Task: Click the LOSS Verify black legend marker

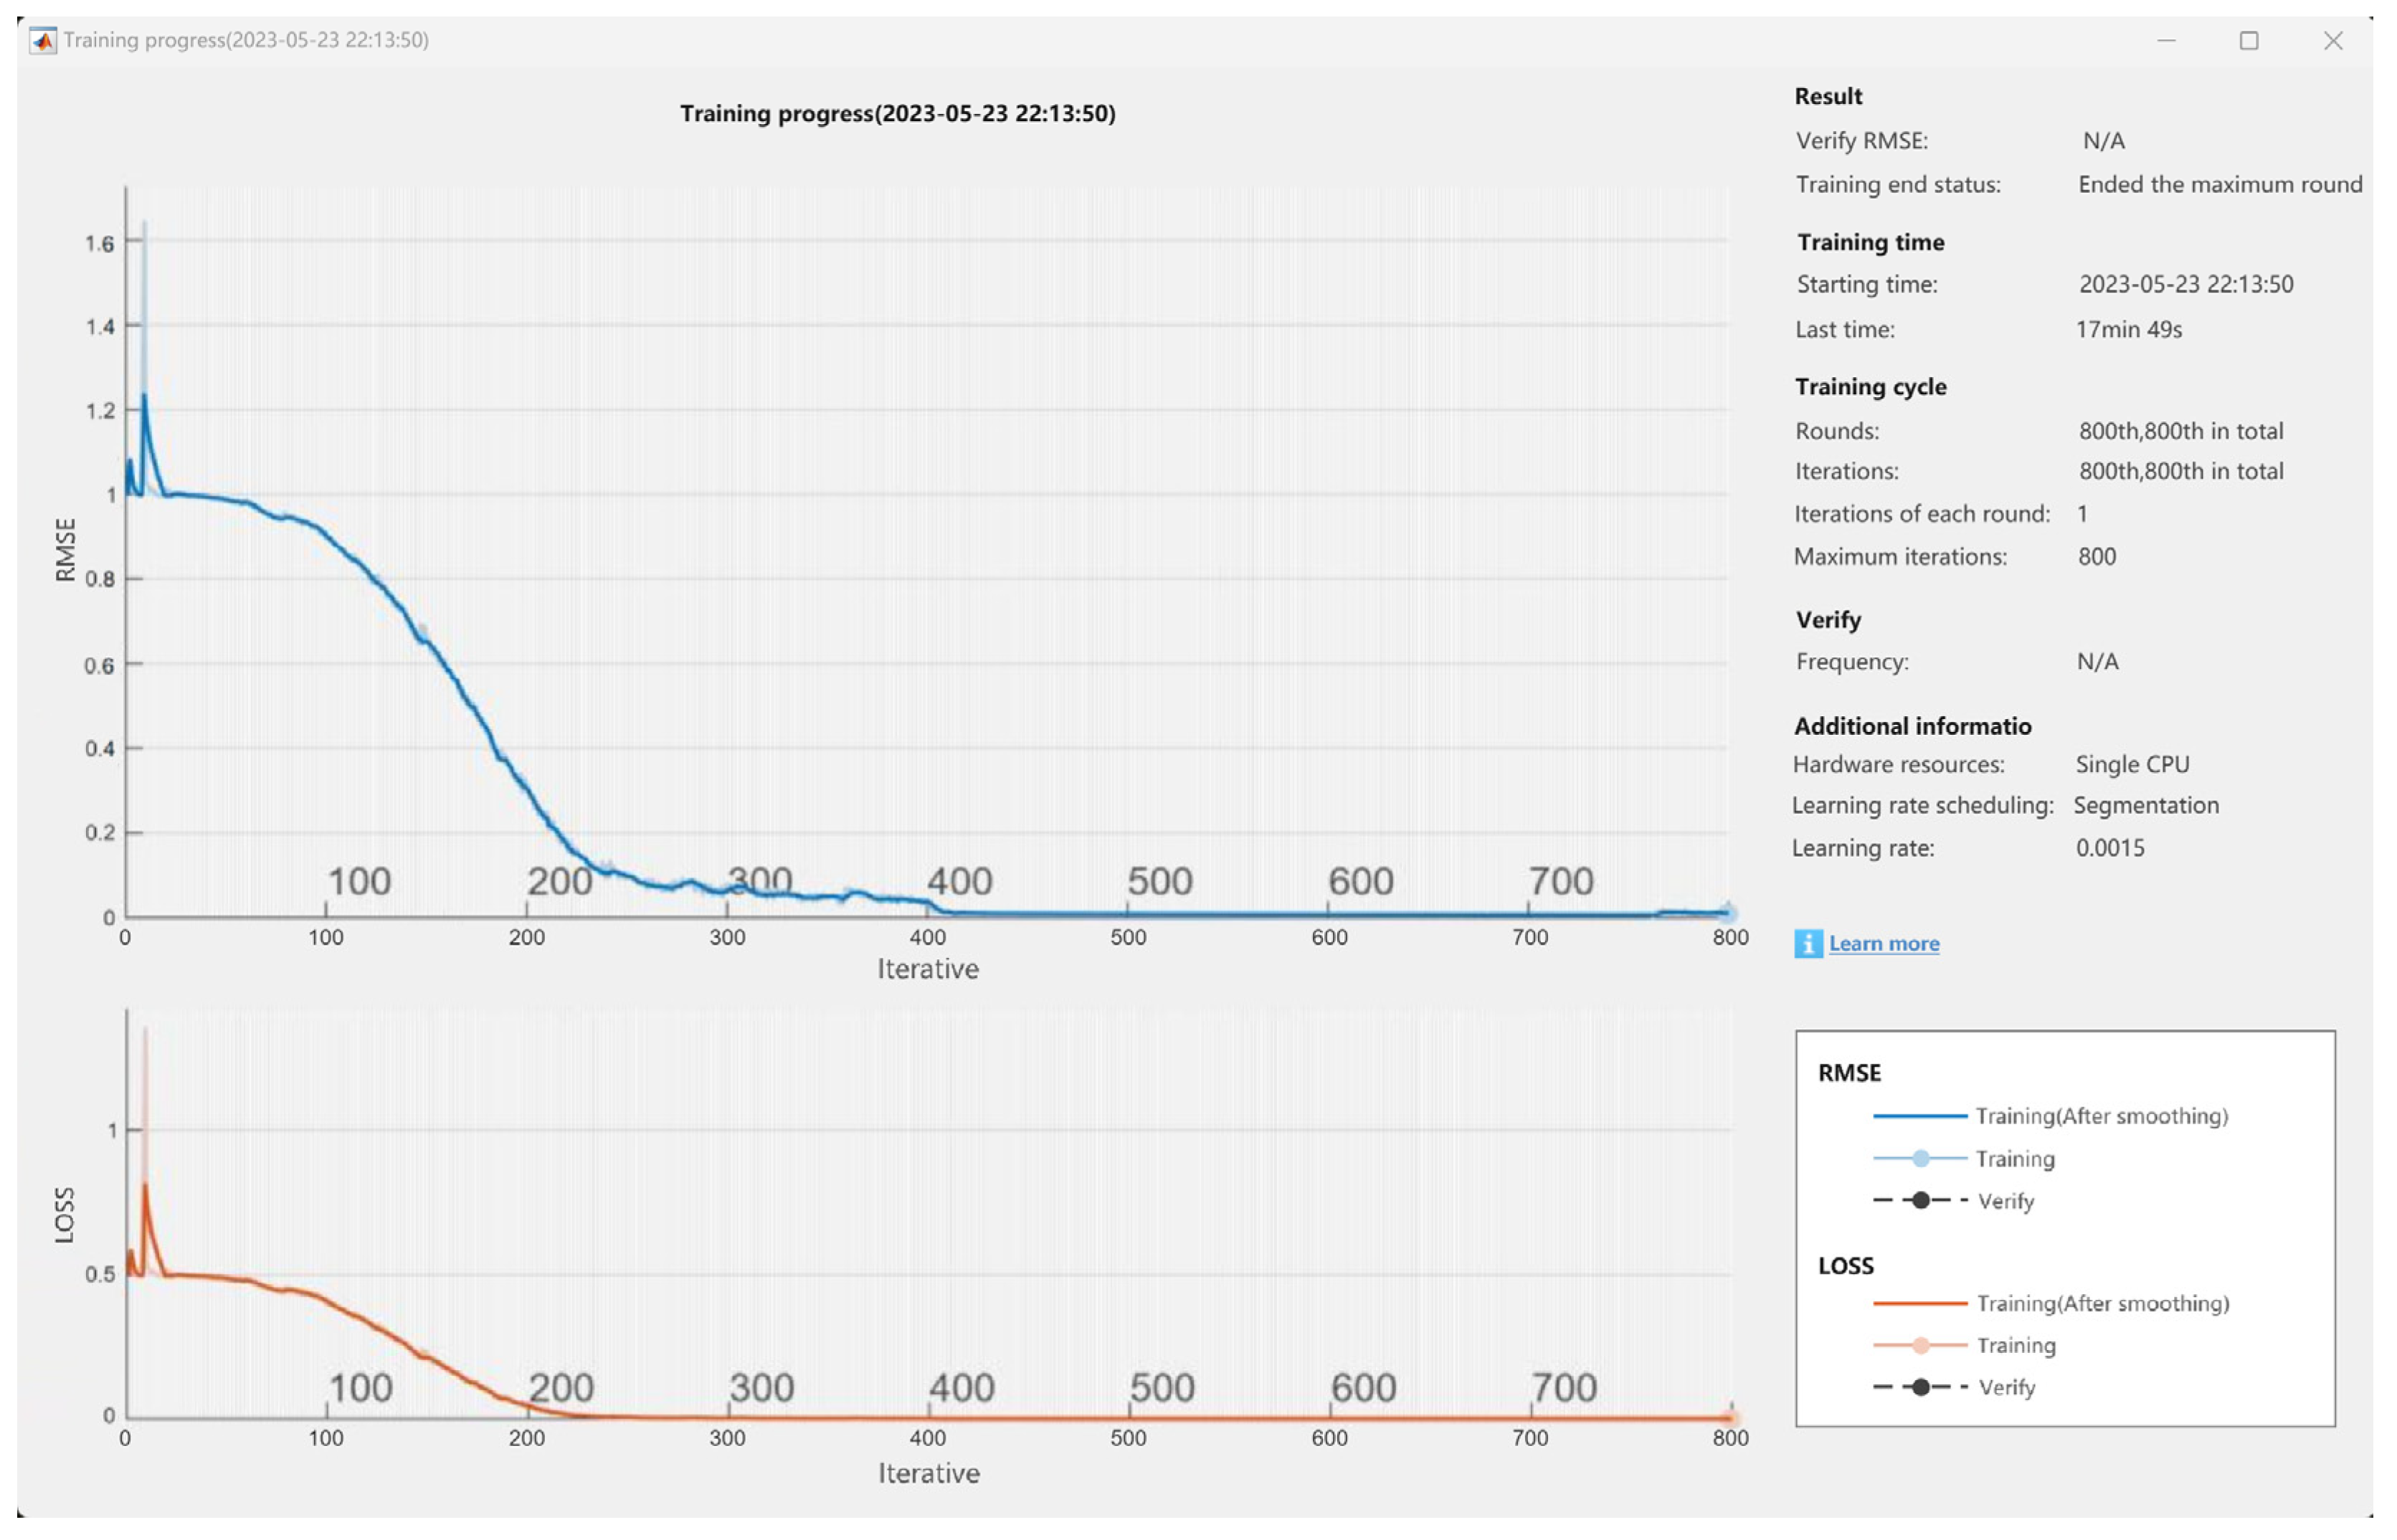Action: click(1920, 1387)
